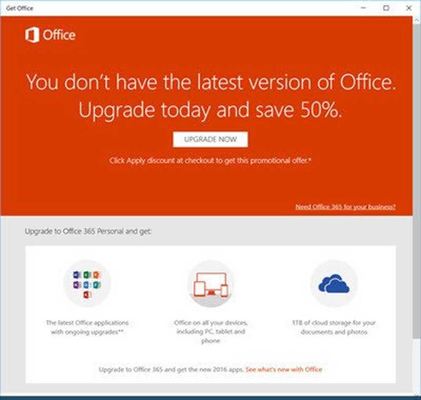Click the 1TB of cloud storage description

[334, 327]
